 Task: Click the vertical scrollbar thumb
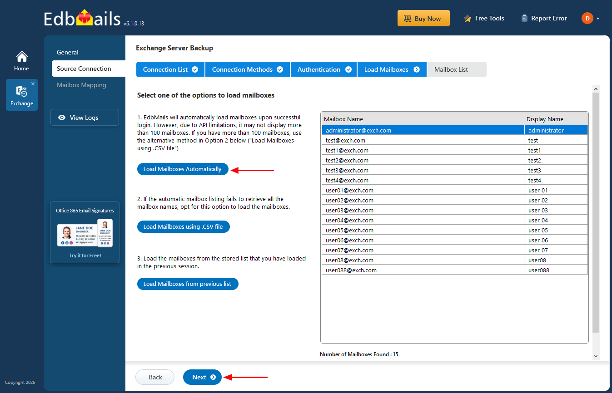coord(596,212)
